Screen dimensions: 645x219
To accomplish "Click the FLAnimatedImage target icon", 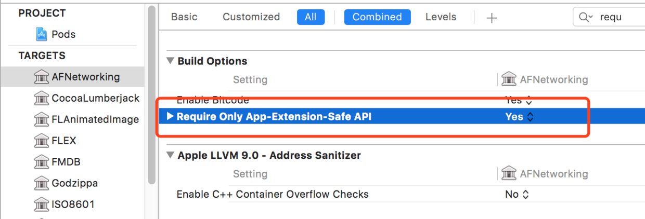I will click(41, 119).
